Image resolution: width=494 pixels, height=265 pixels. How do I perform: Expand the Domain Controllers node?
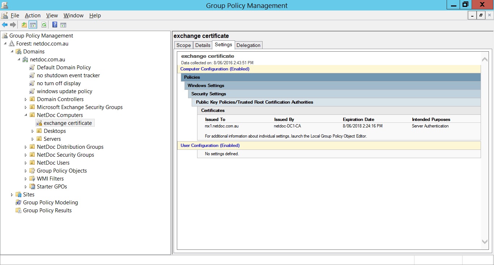(x=26, y=99)
